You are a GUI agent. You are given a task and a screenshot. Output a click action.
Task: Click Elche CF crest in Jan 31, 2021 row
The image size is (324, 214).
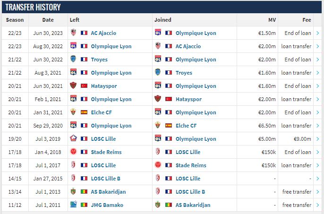(73, 112)
